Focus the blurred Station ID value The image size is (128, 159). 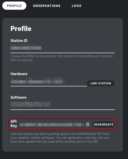click(x=26, y=47)
